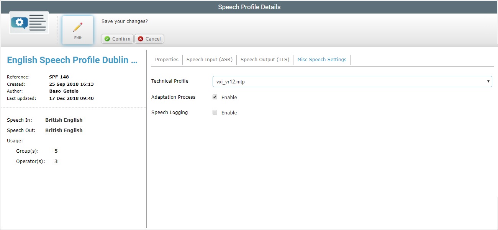Click the red X icon on Cancel
The image size is (498, 230).
139,39
